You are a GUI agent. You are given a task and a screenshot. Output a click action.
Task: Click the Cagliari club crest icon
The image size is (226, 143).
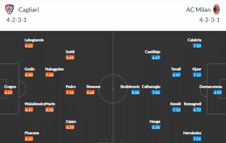(9, 9)
